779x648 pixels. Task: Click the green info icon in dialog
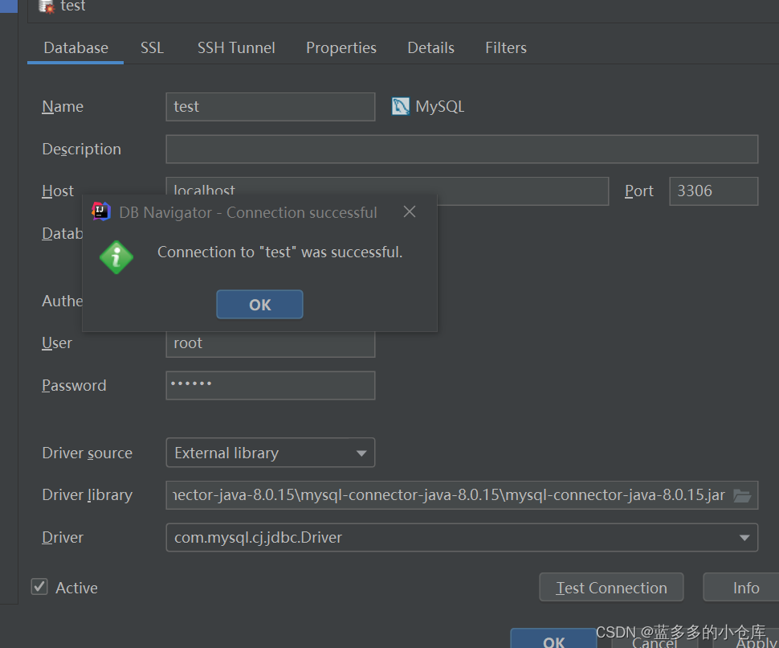click(116, 257)
